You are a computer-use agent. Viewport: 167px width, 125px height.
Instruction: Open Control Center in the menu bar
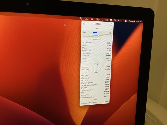click(126, 21)
